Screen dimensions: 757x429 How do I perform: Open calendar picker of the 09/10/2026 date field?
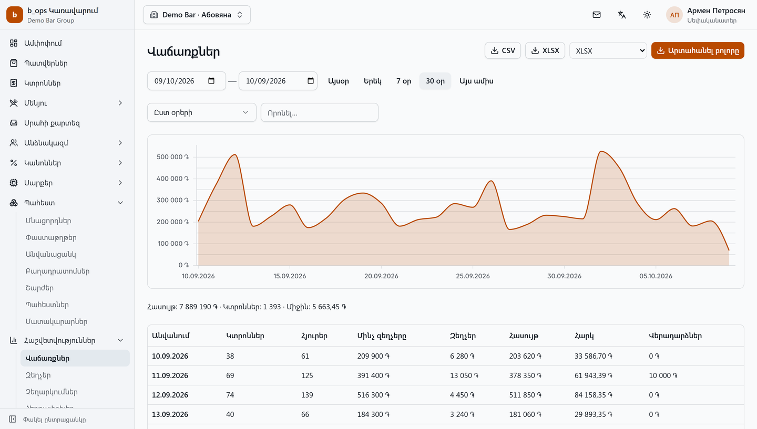(x=211, y=81)
